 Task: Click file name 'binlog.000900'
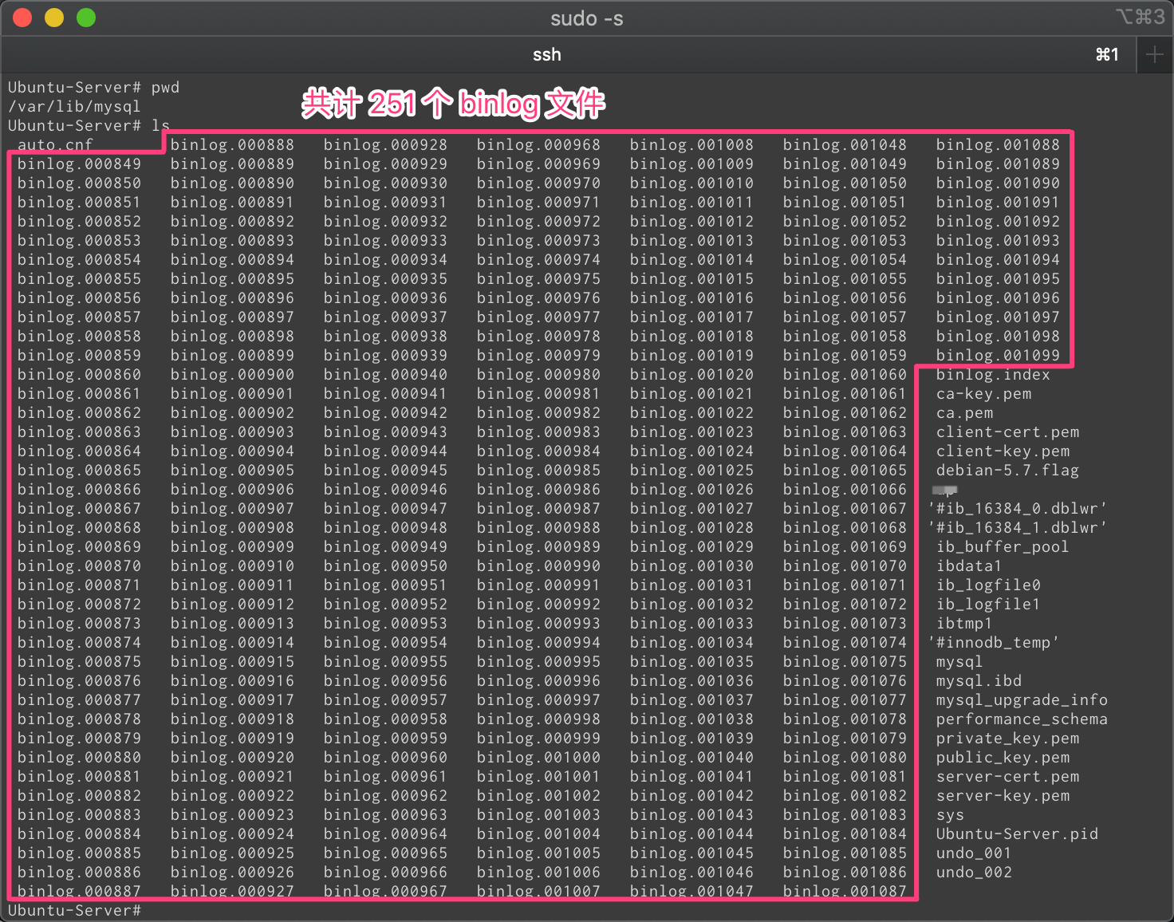(232, 375)
